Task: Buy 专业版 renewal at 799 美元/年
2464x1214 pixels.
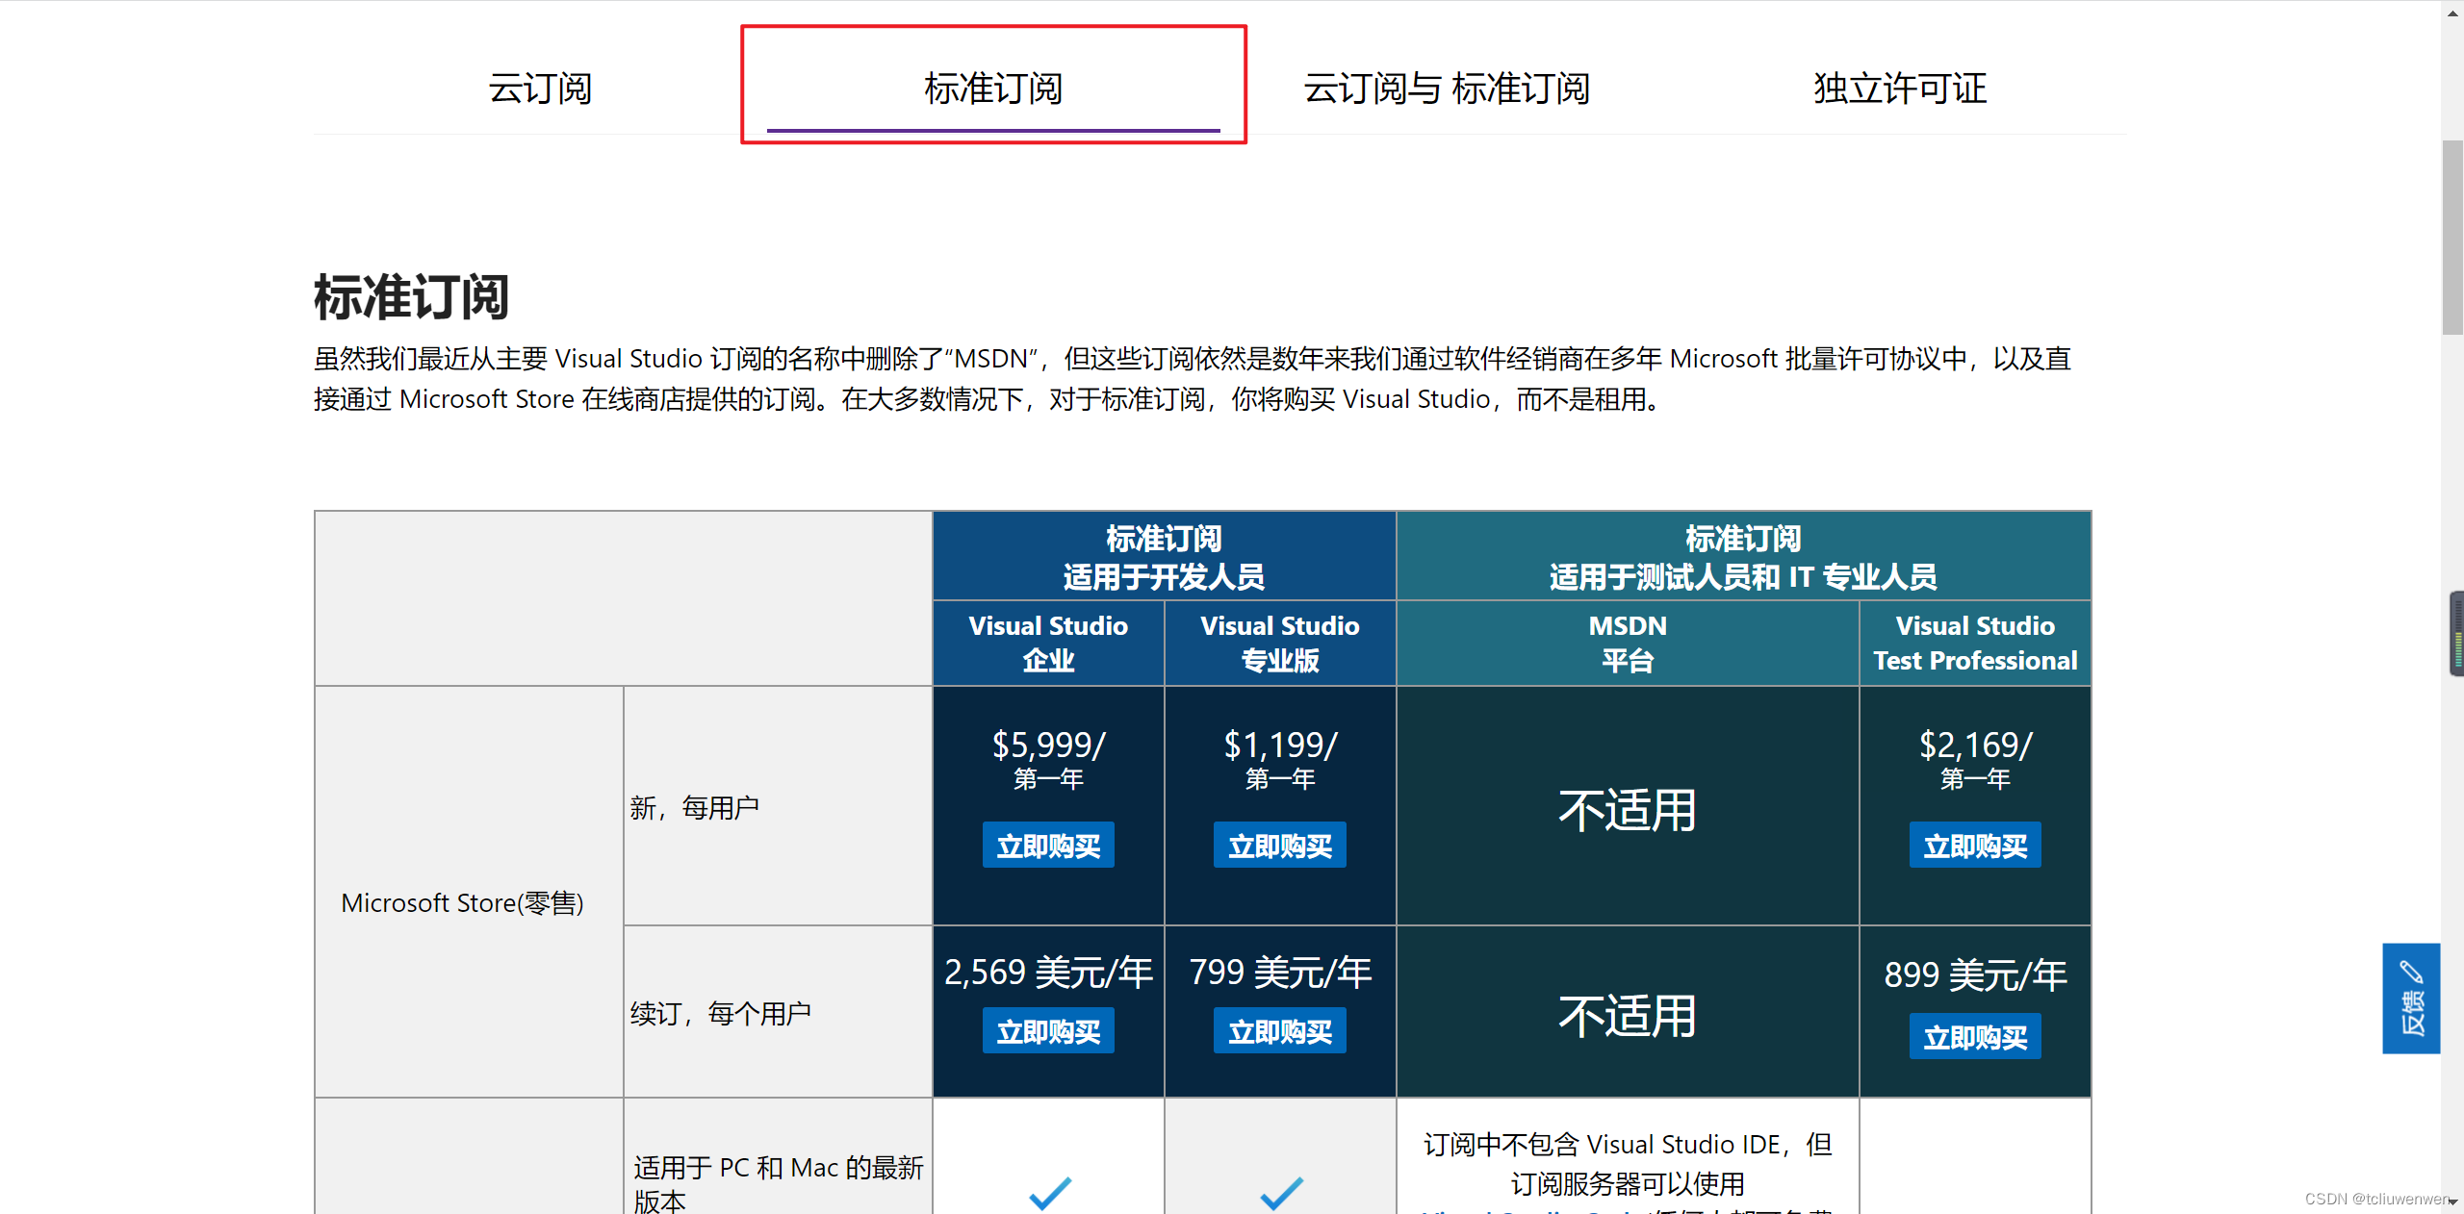Action: pos(1280,1031)
